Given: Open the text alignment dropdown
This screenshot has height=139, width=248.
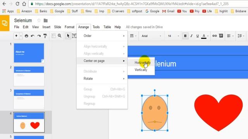Looking at the screenshot, I should (x=230, y=36).
